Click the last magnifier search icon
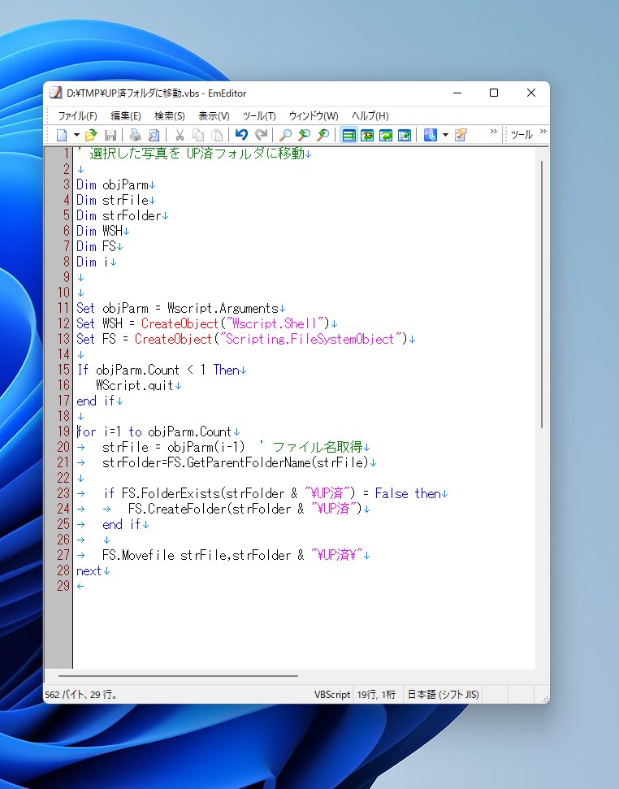This screenshot has height=789, width=619. tap(322, 135)
